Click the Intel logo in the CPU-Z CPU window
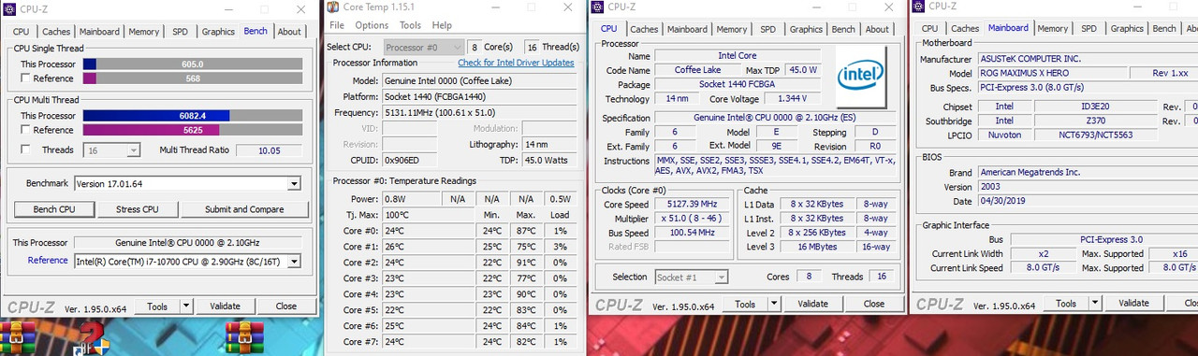The image size is (1198, 356). point(861,78)
